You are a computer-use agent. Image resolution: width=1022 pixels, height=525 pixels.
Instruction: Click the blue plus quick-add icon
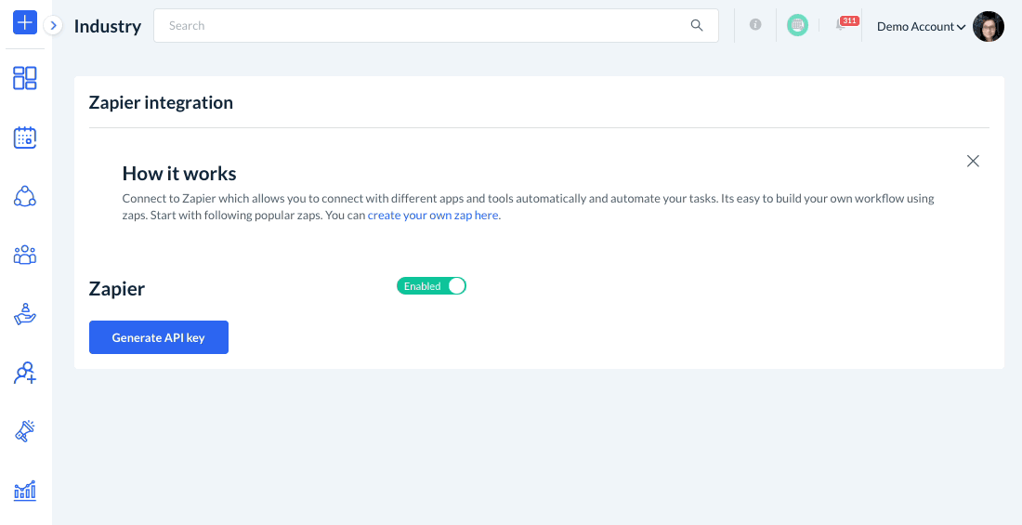[25, 23]
